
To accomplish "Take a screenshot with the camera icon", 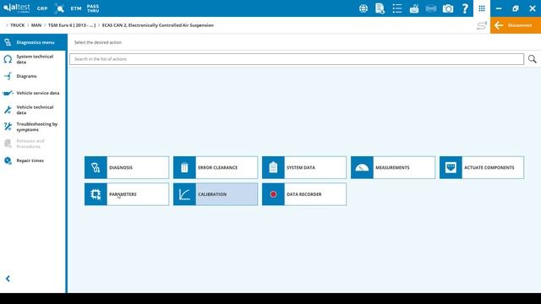I will 448,8.
